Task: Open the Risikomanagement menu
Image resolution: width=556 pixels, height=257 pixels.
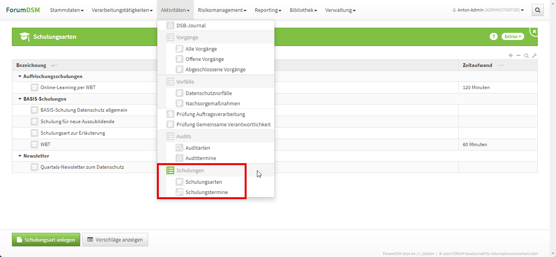Action: (x=222, y=10)
